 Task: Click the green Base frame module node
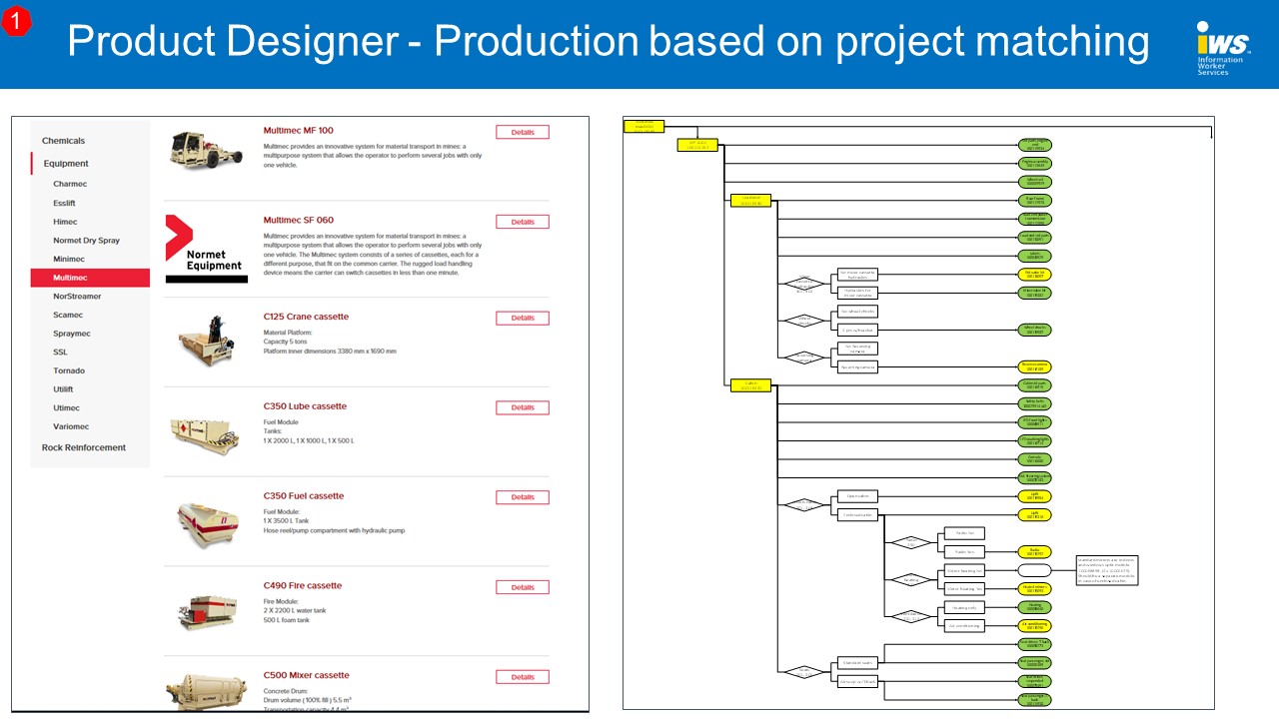pyautogui.click(x=1034, y=200)
